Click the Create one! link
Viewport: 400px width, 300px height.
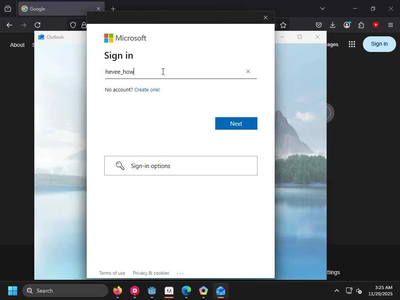click(x=147, y=89)
